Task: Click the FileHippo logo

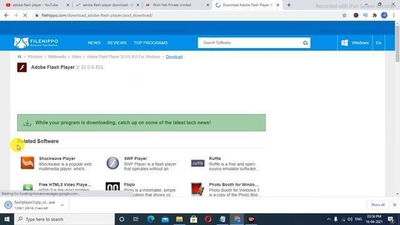Action: (36, 42)
